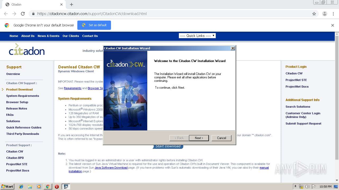
Task: Open Citadon BPD product support link
Action: (x=15, y=158)
